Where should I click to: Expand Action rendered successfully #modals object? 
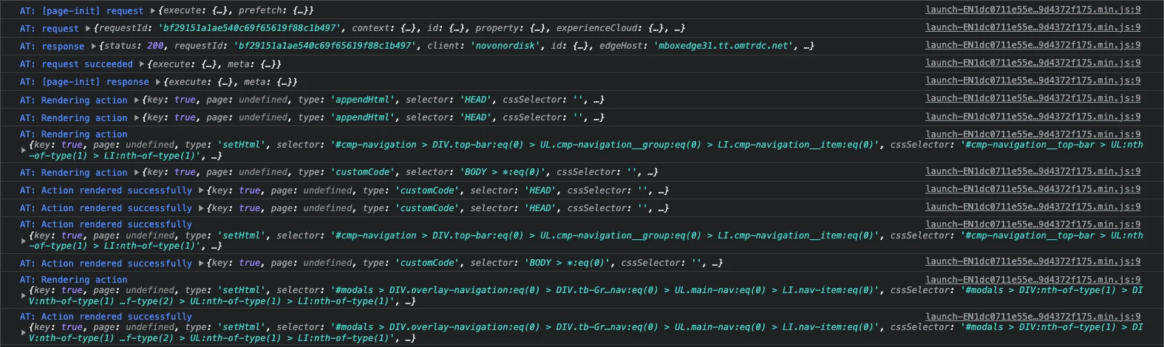(x=24, y=332)
